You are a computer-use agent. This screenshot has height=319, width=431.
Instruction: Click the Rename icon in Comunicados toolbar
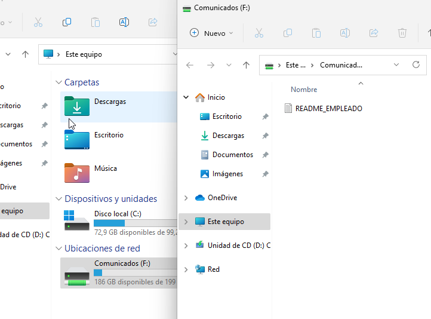[x=345, y=33]
